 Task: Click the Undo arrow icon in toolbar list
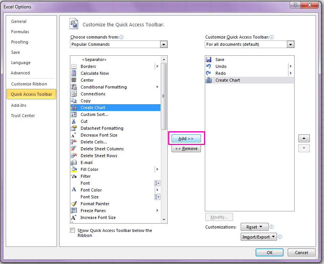point(209,66)
